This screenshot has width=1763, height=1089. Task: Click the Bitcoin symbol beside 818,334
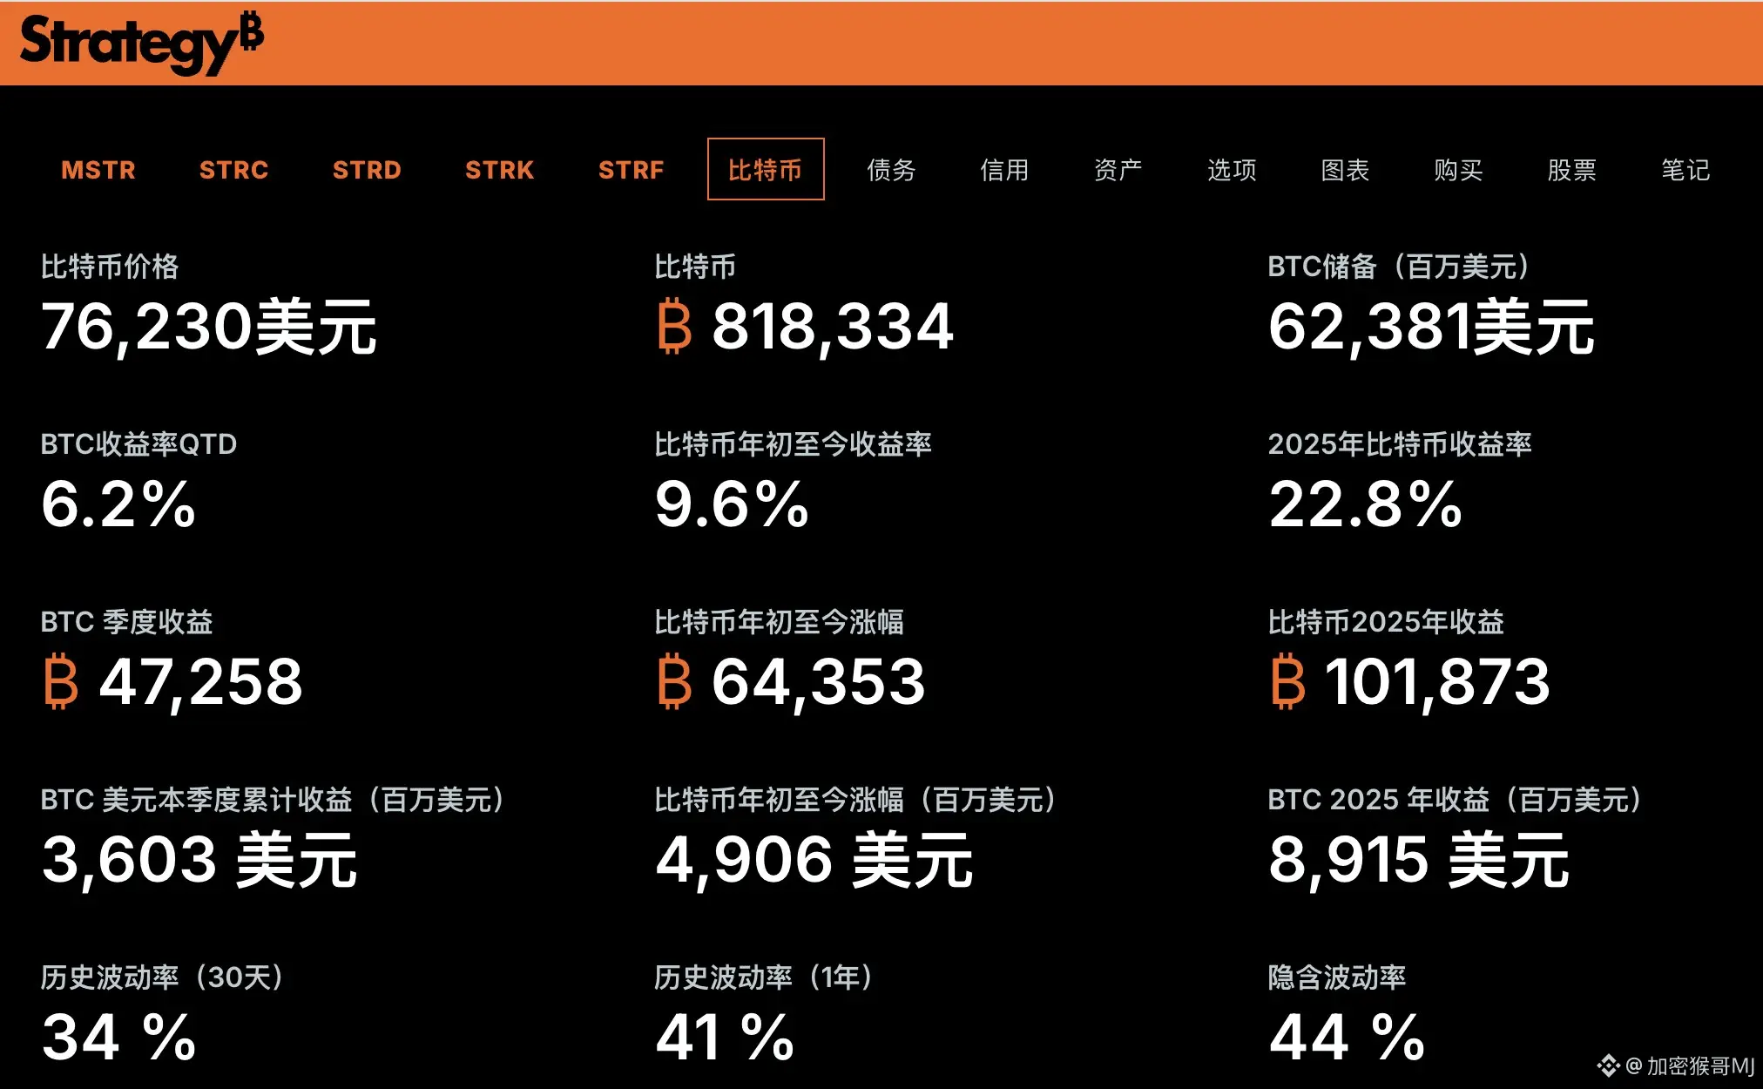674,326
